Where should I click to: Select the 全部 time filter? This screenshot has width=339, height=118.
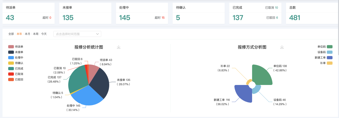tap(11, 34)
